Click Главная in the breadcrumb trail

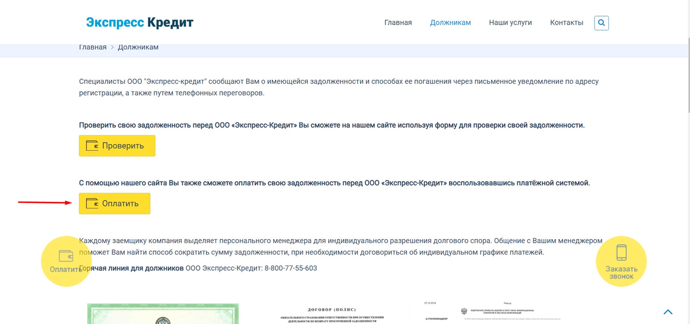(x=93, y=47)
